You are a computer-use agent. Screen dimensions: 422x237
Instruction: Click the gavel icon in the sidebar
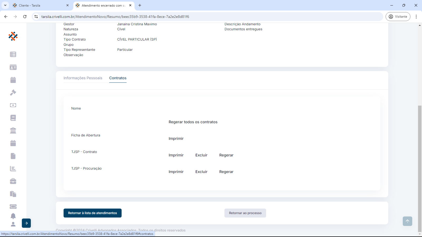click(x=13, y=92)
